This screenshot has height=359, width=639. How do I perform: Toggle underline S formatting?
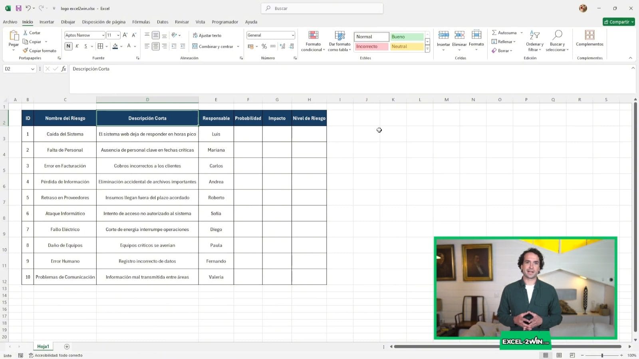[85, 46]
